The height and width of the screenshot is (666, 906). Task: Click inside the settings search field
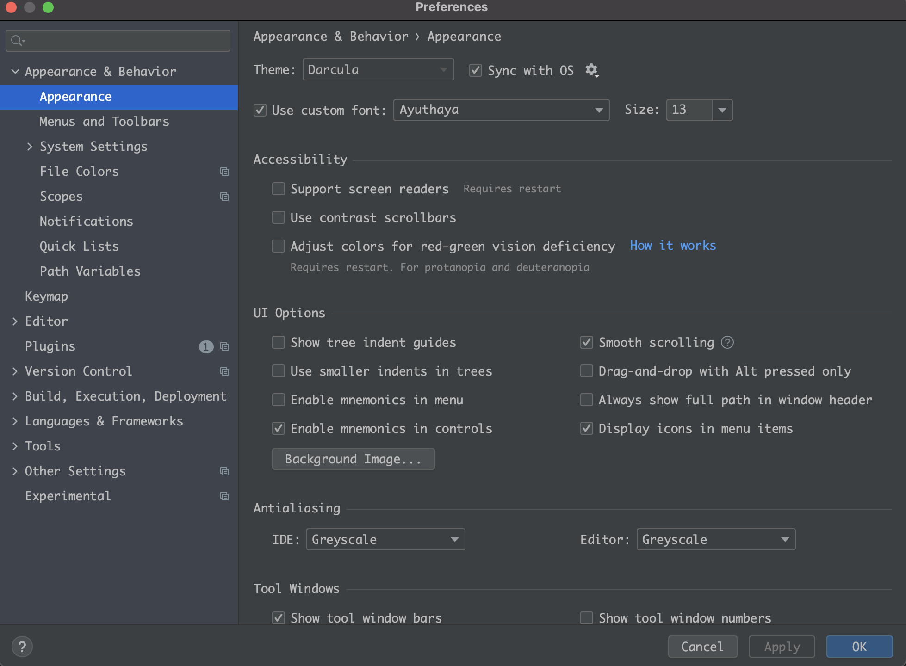(x=125, y=41)
